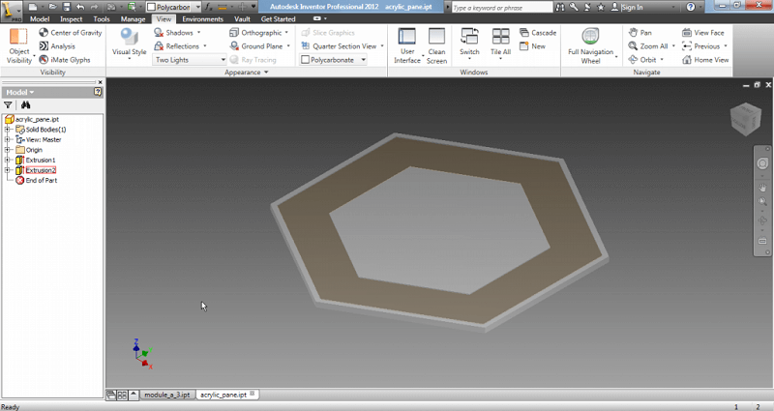Image resolution: width=774 pixels, height=411 pixels.
Task: Open the Tools ribbon tab
Action: (102, 18)
